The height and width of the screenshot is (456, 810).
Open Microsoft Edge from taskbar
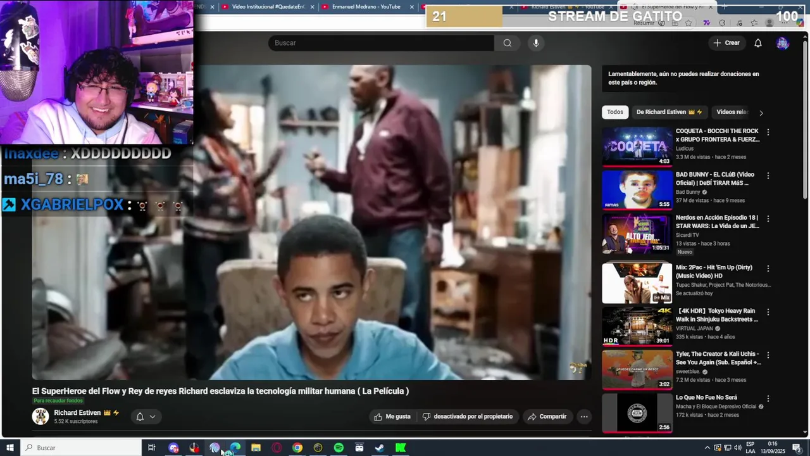click(235, 448)
